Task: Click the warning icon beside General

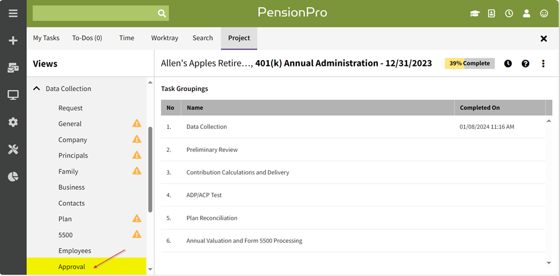Action: pyautogui.click(x=137, y=124)
